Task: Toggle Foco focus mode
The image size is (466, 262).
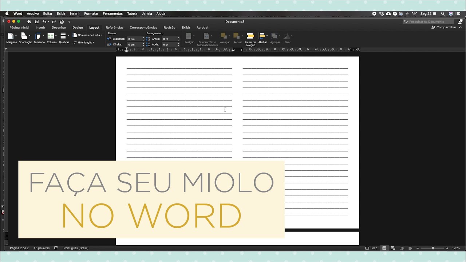Action: coord(371,248)
